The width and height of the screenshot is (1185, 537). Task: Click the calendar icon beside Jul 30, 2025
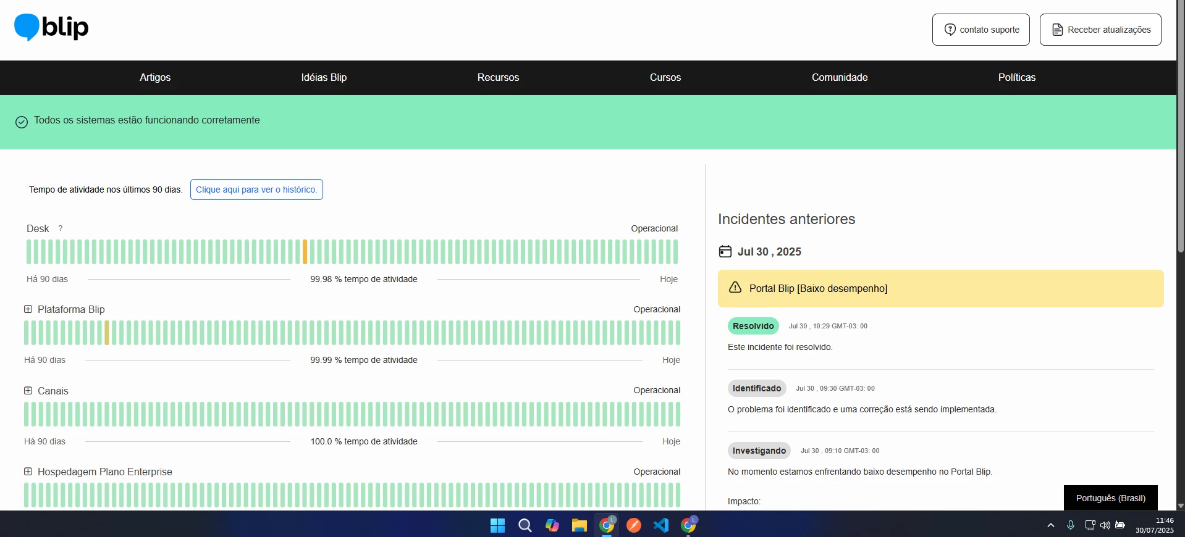[x=725, y=251]
